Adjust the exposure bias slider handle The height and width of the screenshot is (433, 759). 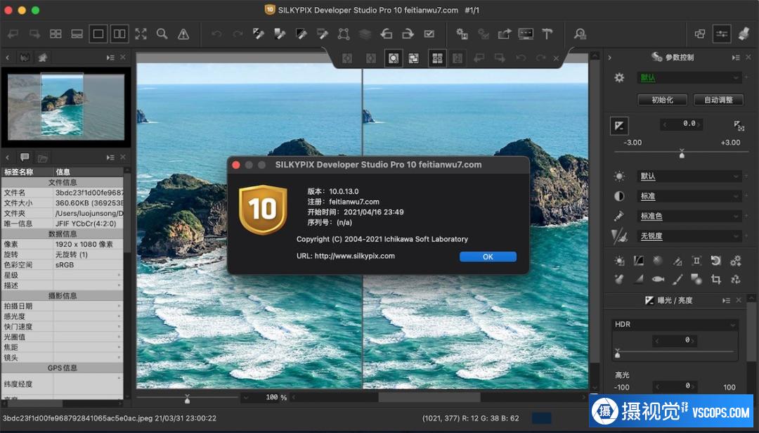point(682,155)
